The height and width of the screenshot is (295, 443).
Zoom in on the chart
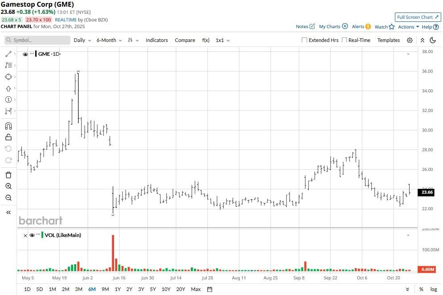click(8, 186)
